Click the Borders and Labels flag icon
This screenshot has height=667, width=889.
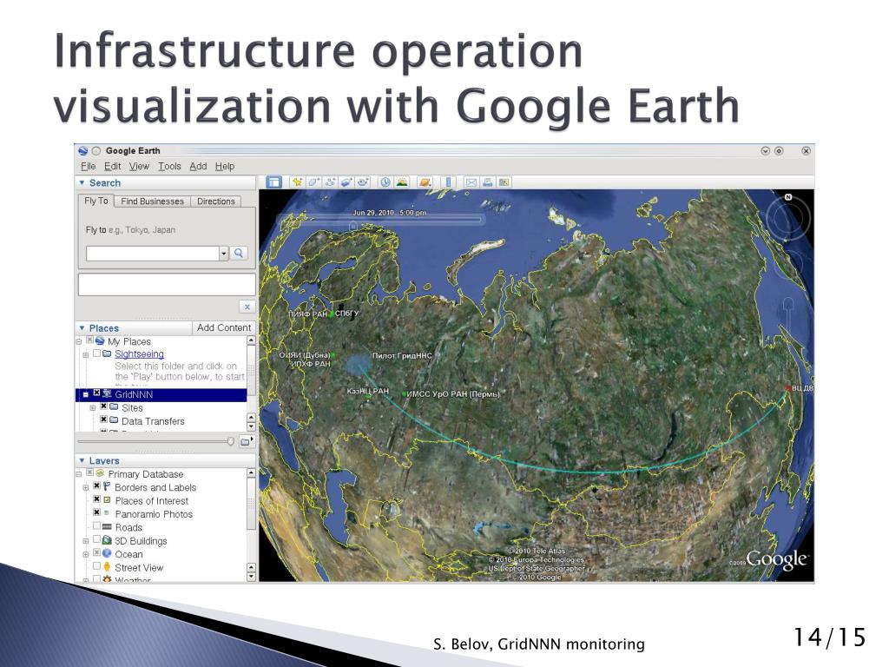tap(107, 486)
